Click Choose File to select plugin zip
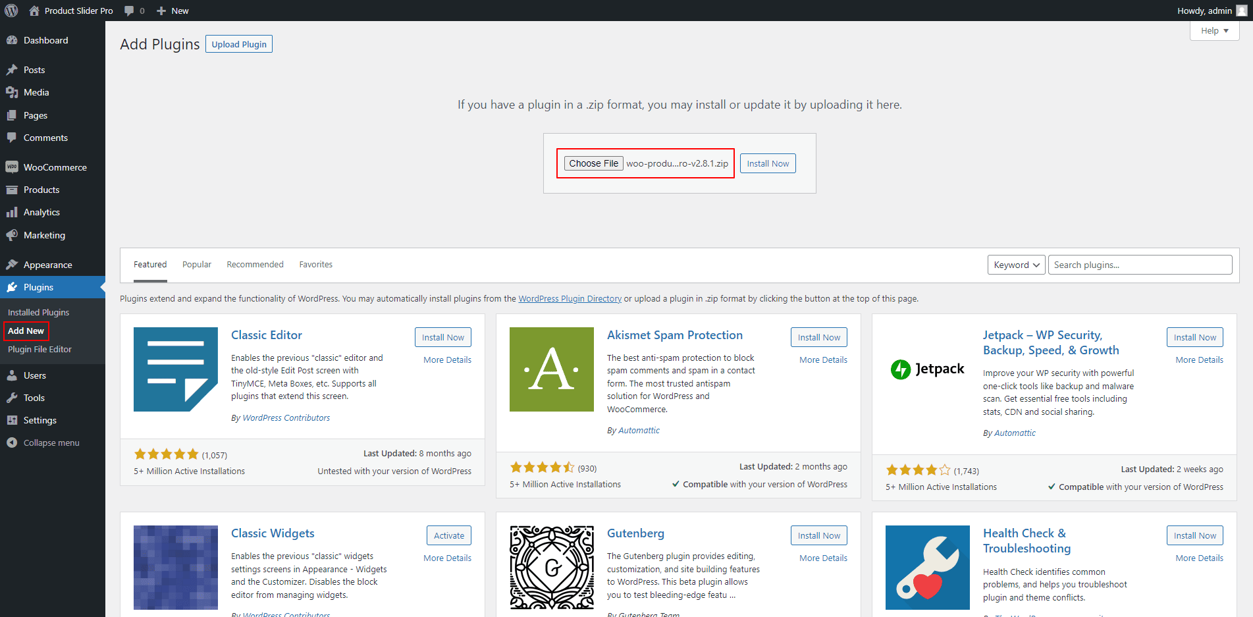This screenshot has height=617, width=1253. tap(593, 163)
